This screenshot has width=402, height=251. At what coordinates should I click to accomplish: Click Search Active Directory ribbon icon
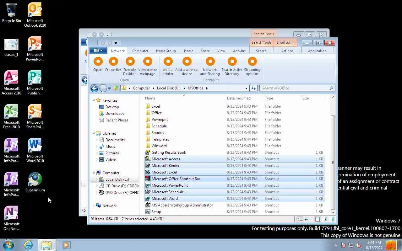[232, 61]
